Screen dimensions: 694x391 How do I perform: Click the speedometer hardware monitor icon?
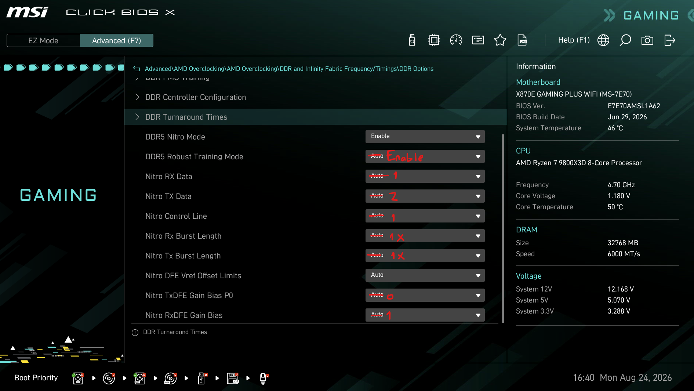(x=456, y=40)
